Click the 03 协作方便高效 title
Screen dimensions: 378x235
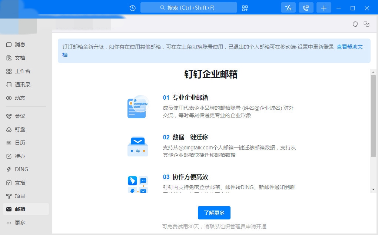(x=185, y=177)
